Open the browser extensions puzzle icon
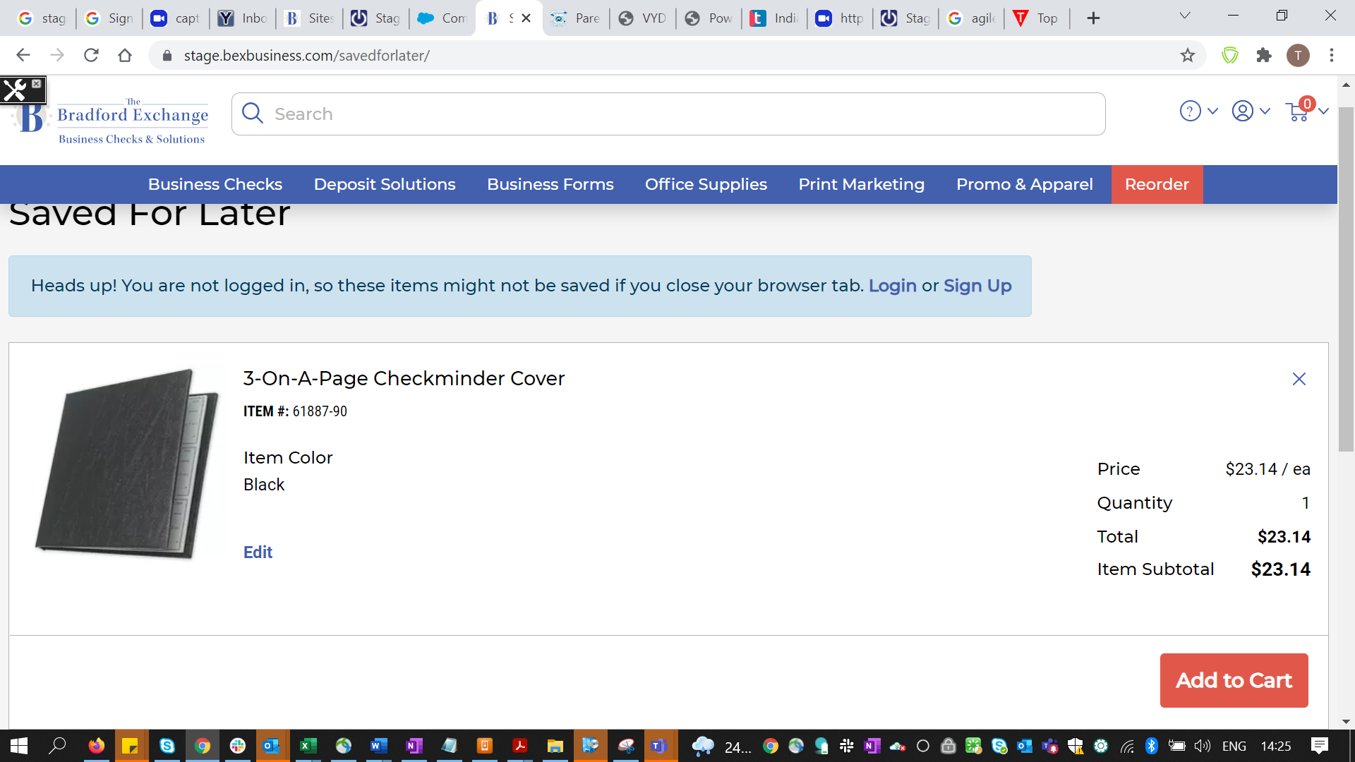 (x=1264, y=55)
